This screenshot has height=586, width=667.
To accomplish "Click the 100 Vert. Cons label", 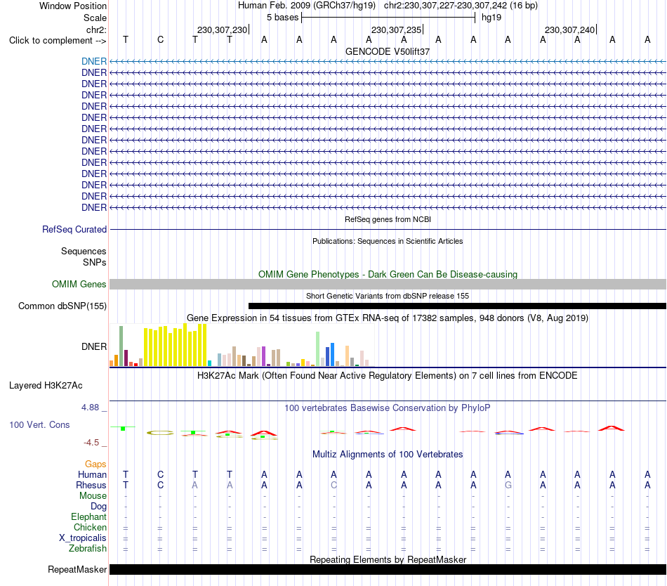I will pyautogui.click(x=39, y=424).
